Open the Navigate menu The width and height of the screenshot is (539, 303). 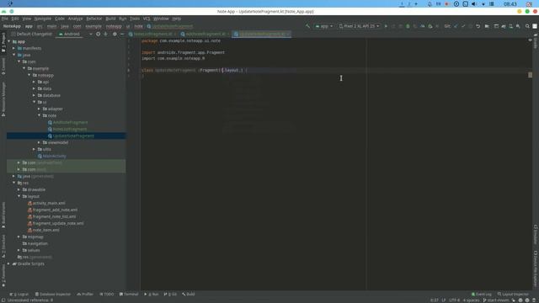coord(43,19)
